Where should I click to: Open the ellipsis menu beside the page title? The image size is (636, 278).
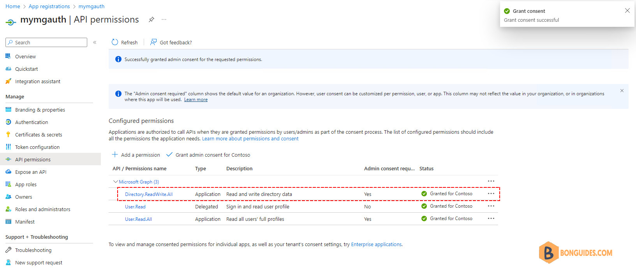(164, 19)
